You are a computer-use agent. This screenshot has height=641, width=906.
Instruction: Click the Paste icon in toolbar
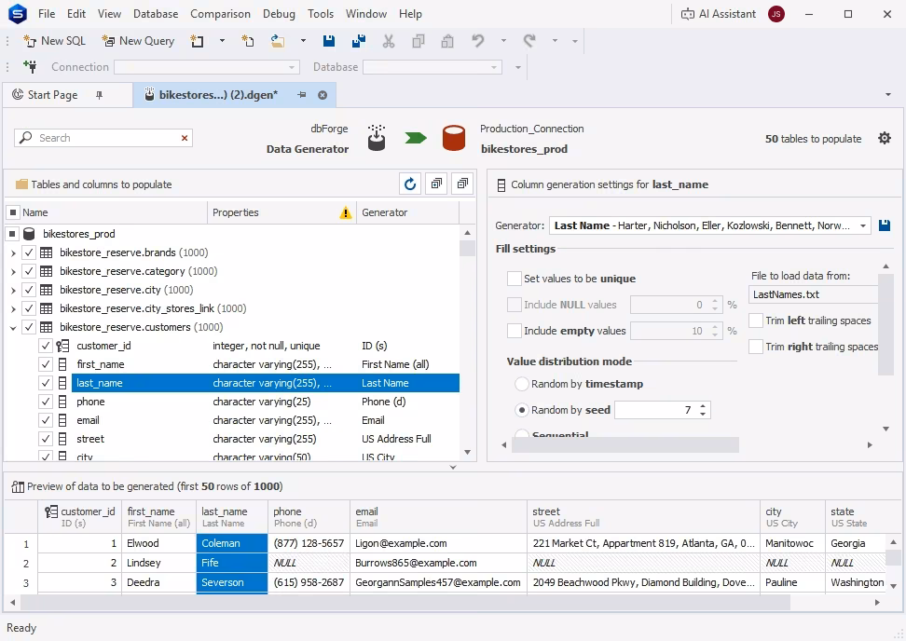(447, 41)
